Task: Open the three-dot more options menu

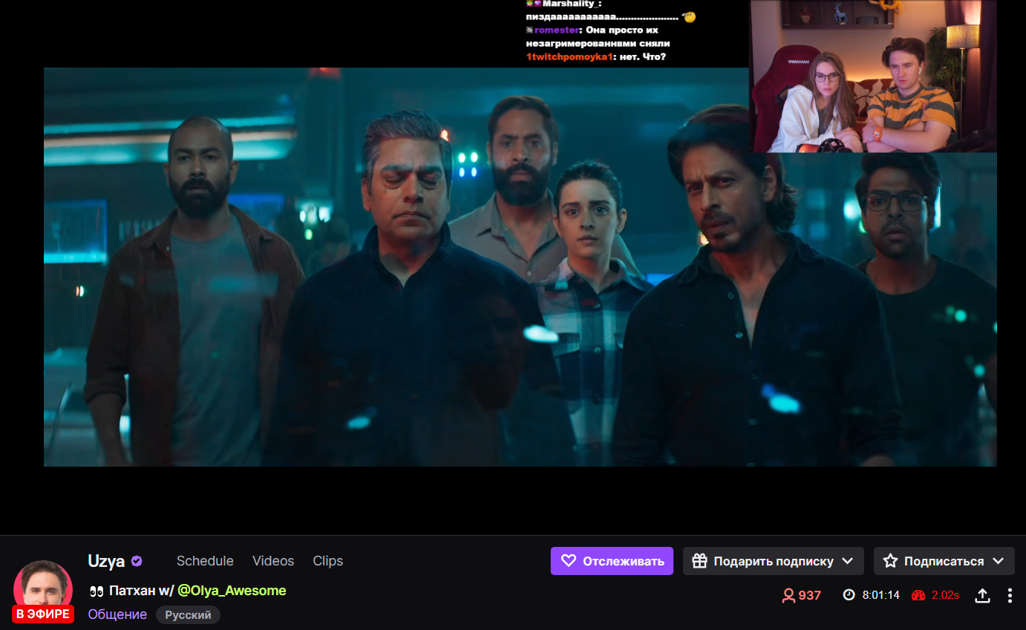Action: (x=1010, y=595)
